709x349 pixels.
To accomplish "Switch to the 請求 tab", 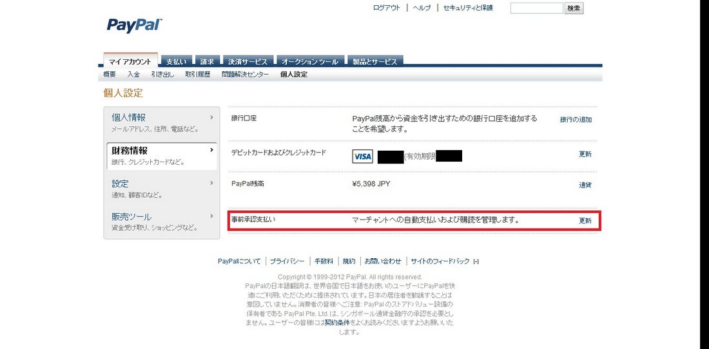I will [207, 61].
